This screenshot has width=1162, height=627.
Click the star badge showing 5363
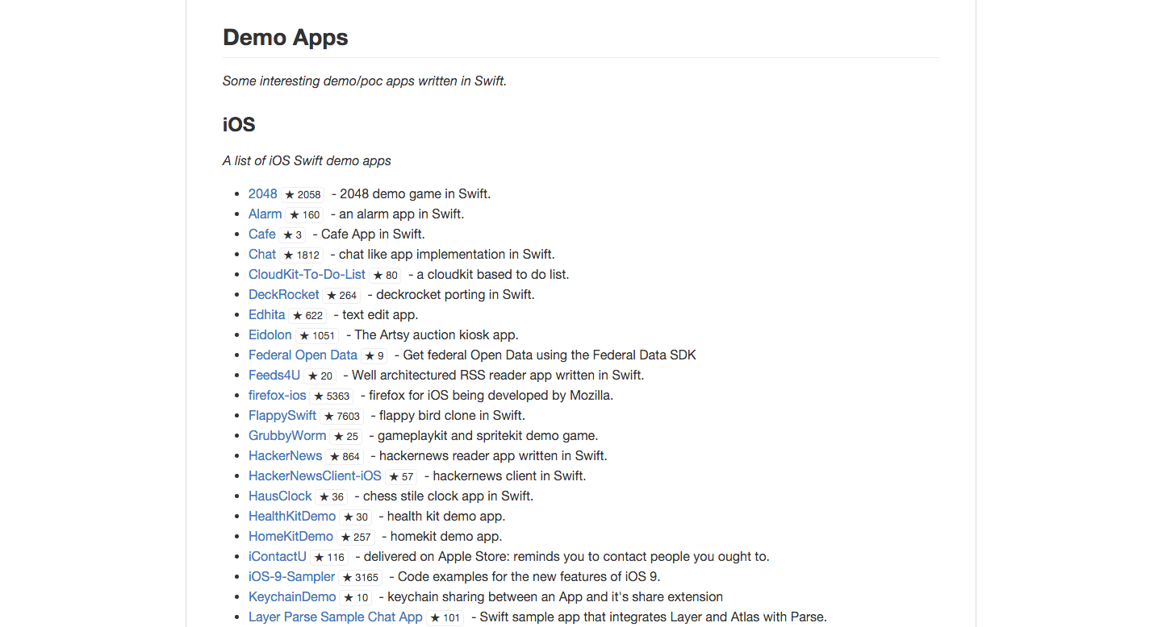coord(332,396)
